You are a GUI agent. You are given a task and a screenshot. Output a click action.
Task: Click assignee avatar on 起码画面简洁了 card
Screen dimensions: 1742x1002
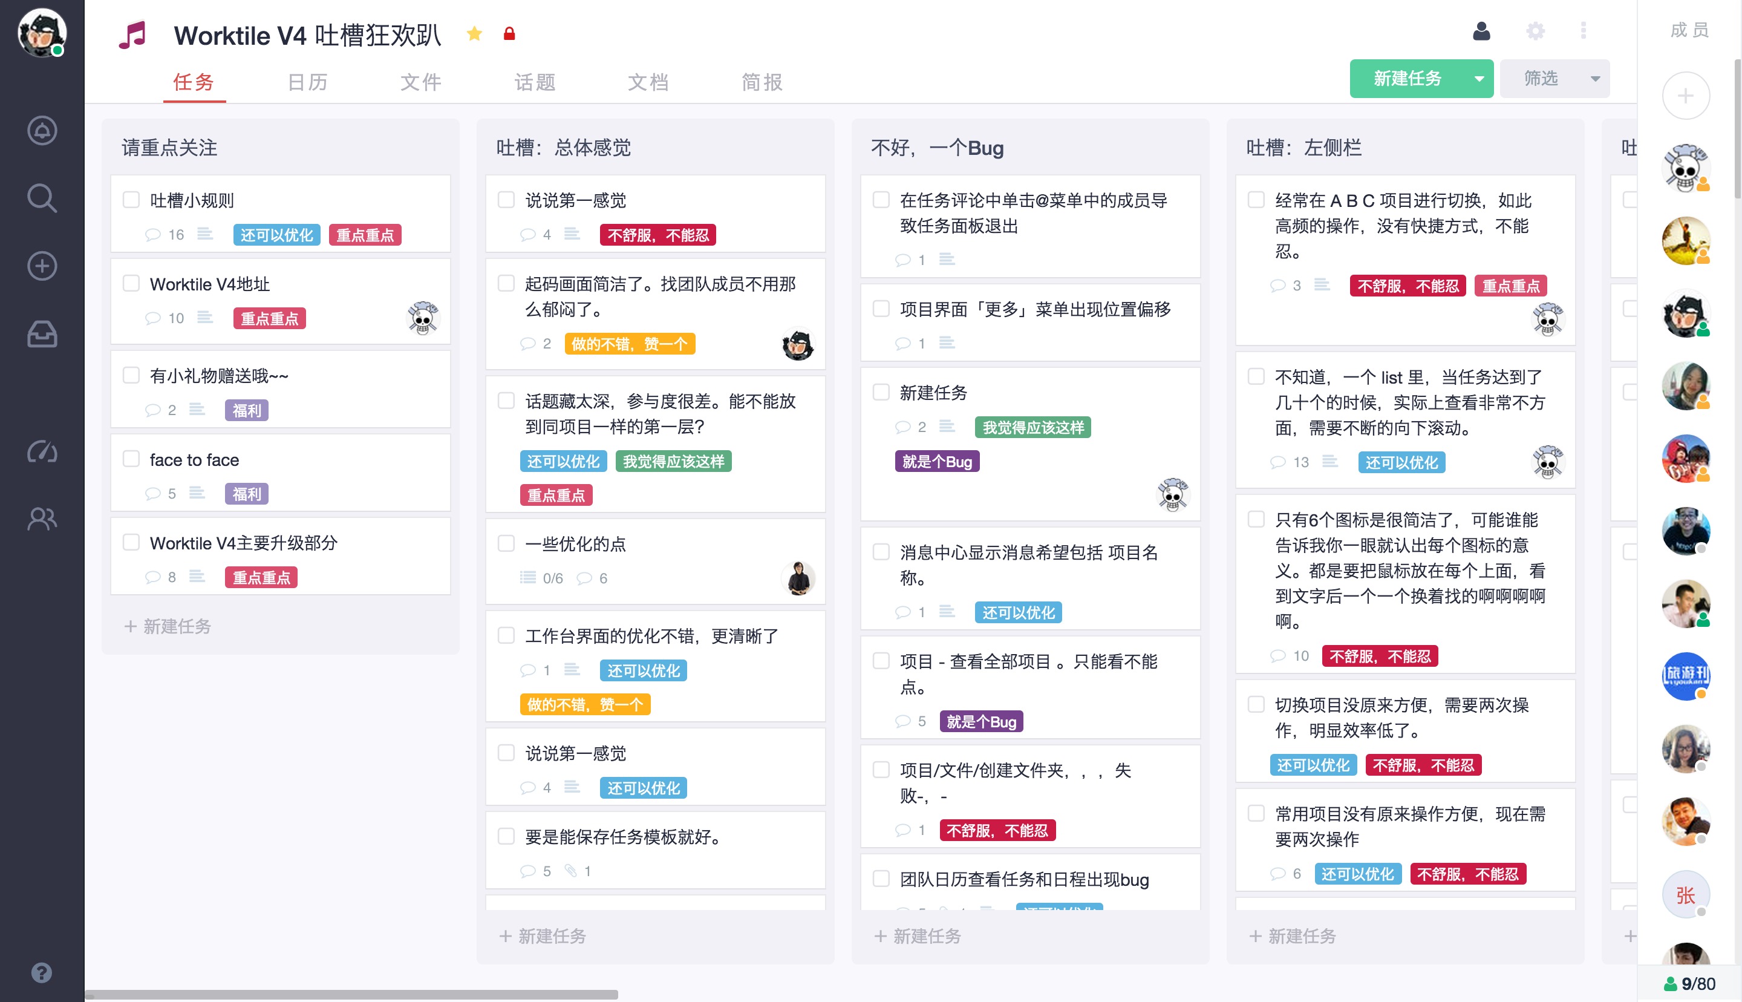798,344
